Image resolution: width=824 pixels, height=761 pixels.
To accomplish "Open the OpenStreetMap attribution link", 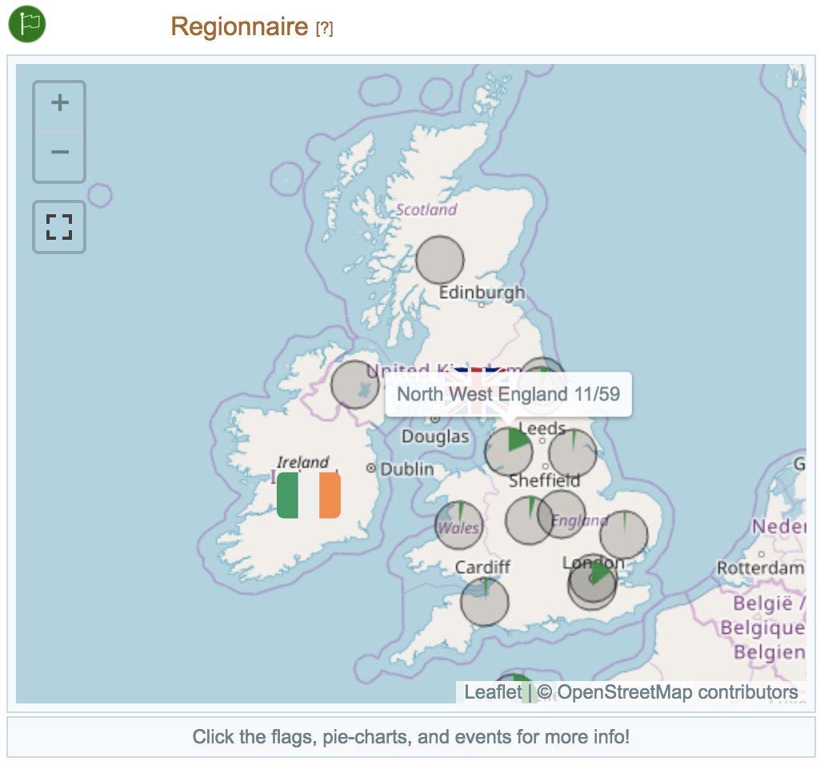I will pos(677,692).
